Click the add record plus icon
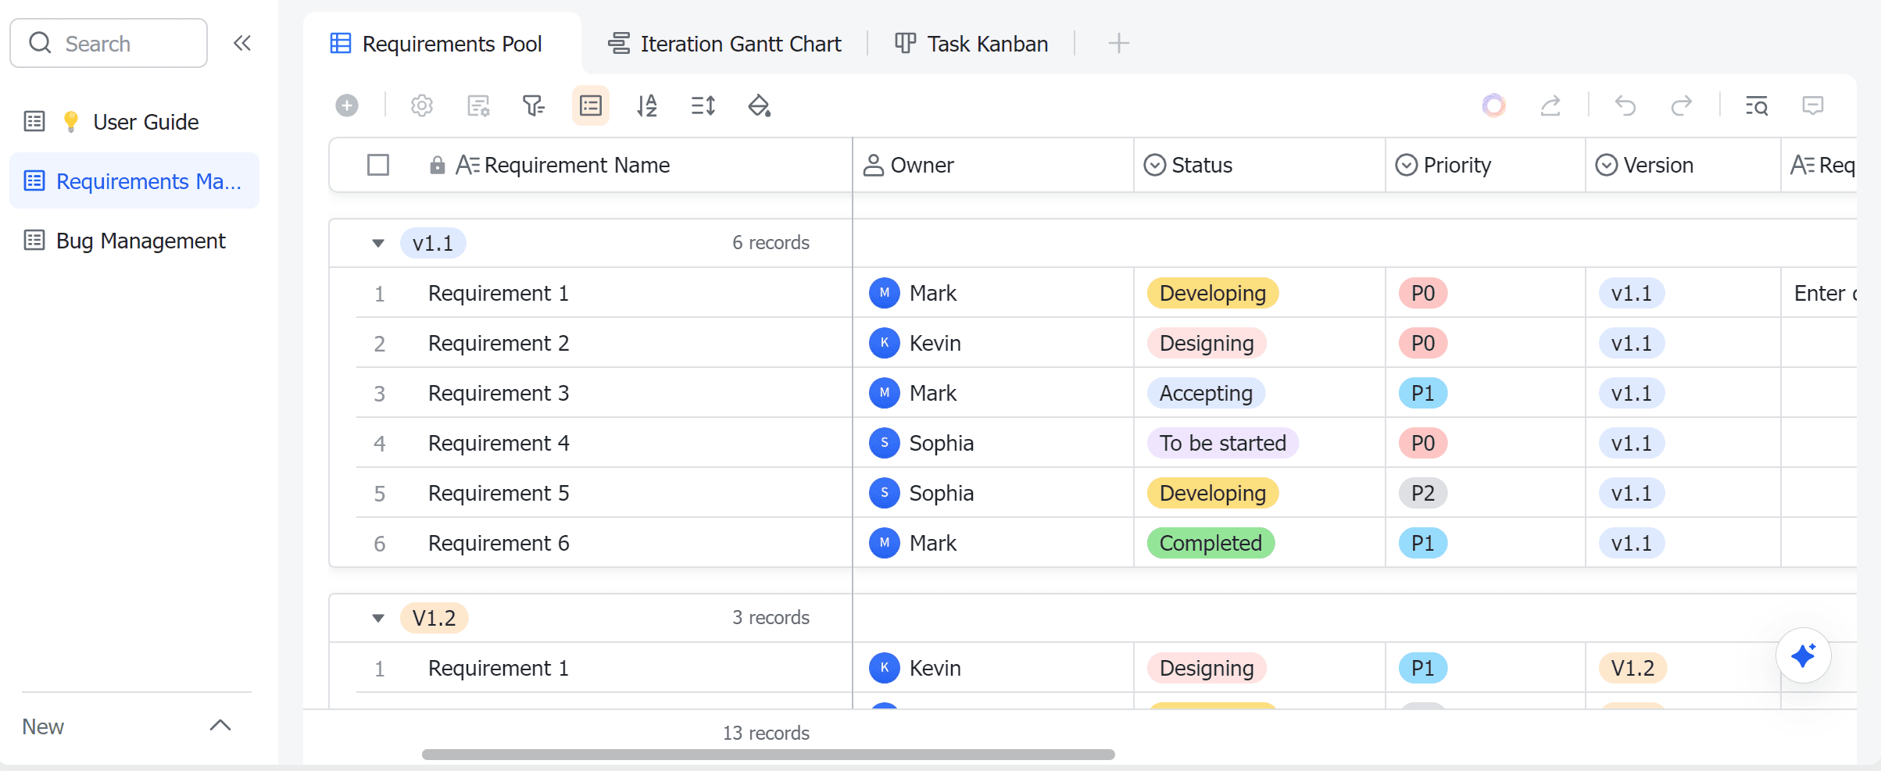This screenshot has width=1881, height=771. point(347,105)
